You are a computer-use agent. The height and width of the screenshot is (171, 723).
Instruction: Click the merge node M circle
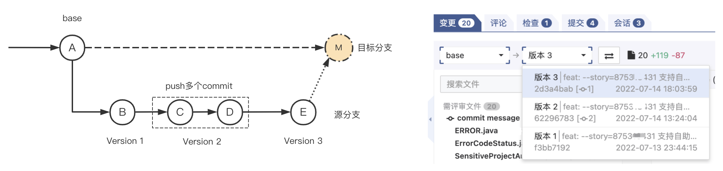point(338,48)
